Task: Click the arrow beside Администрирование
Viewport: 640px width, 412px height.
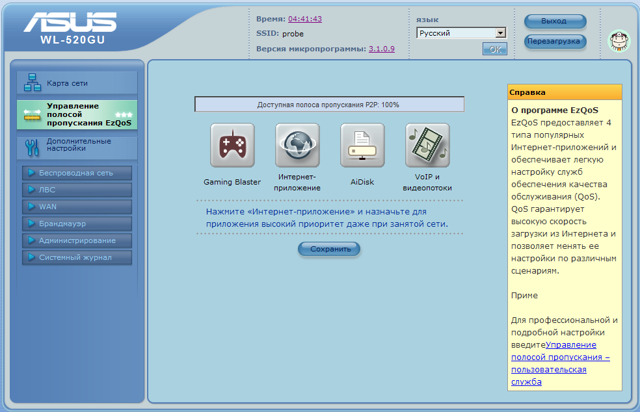Action: pos(31,240)
